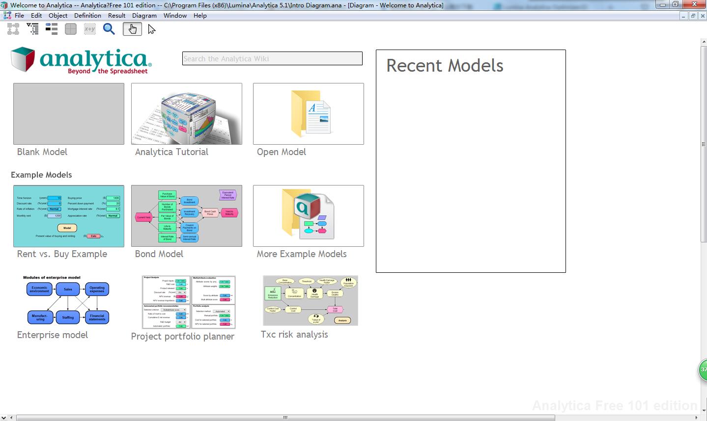Restore the inner Diagram window
This screenshot has width=707, height=421.
[x=693, y=16]
